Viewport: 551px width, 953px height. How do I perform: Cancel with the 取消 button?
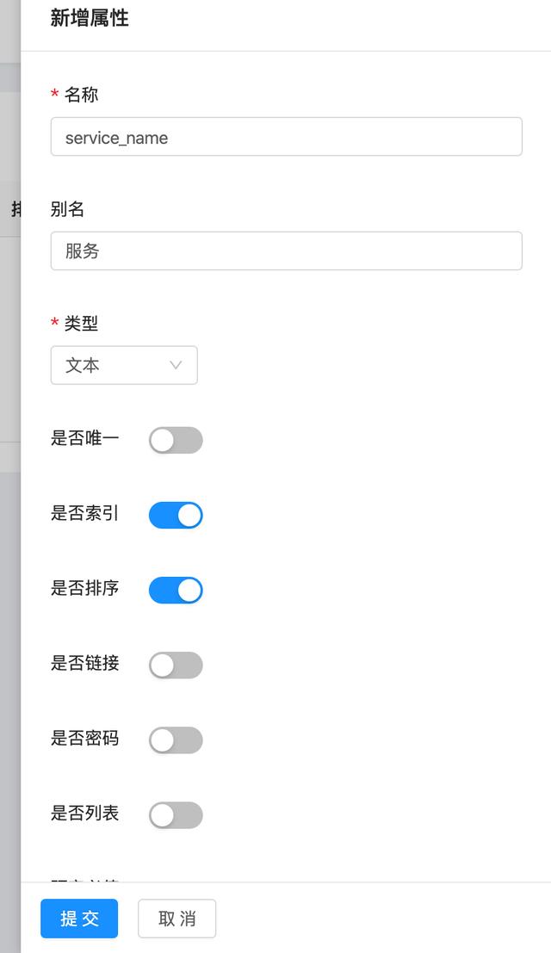point(176,919)
